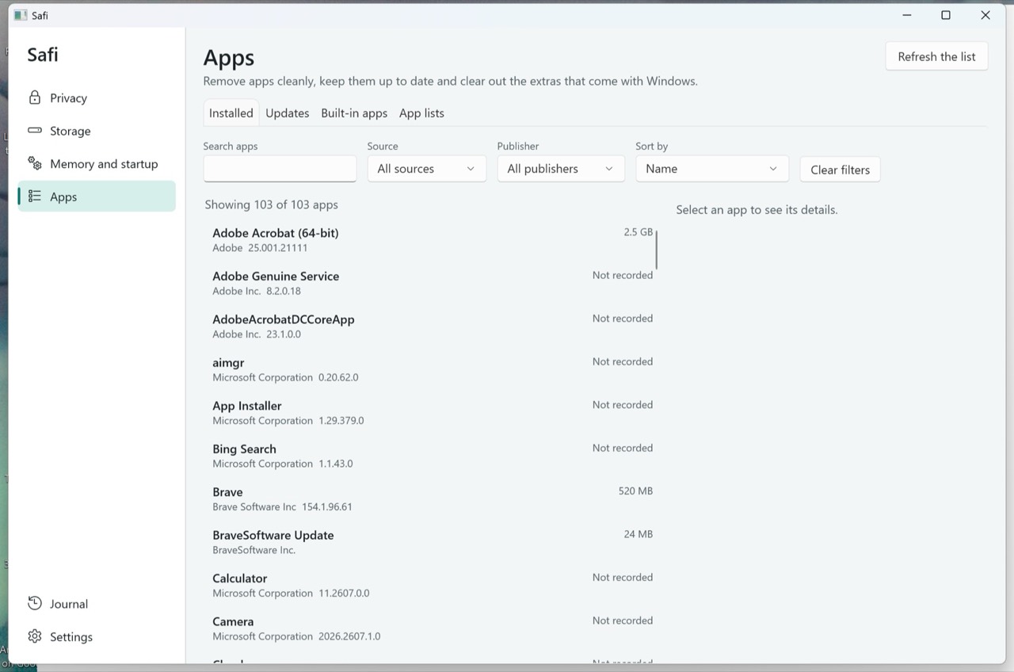Click the app list vertical scrollbar thumb

[657, 249]
